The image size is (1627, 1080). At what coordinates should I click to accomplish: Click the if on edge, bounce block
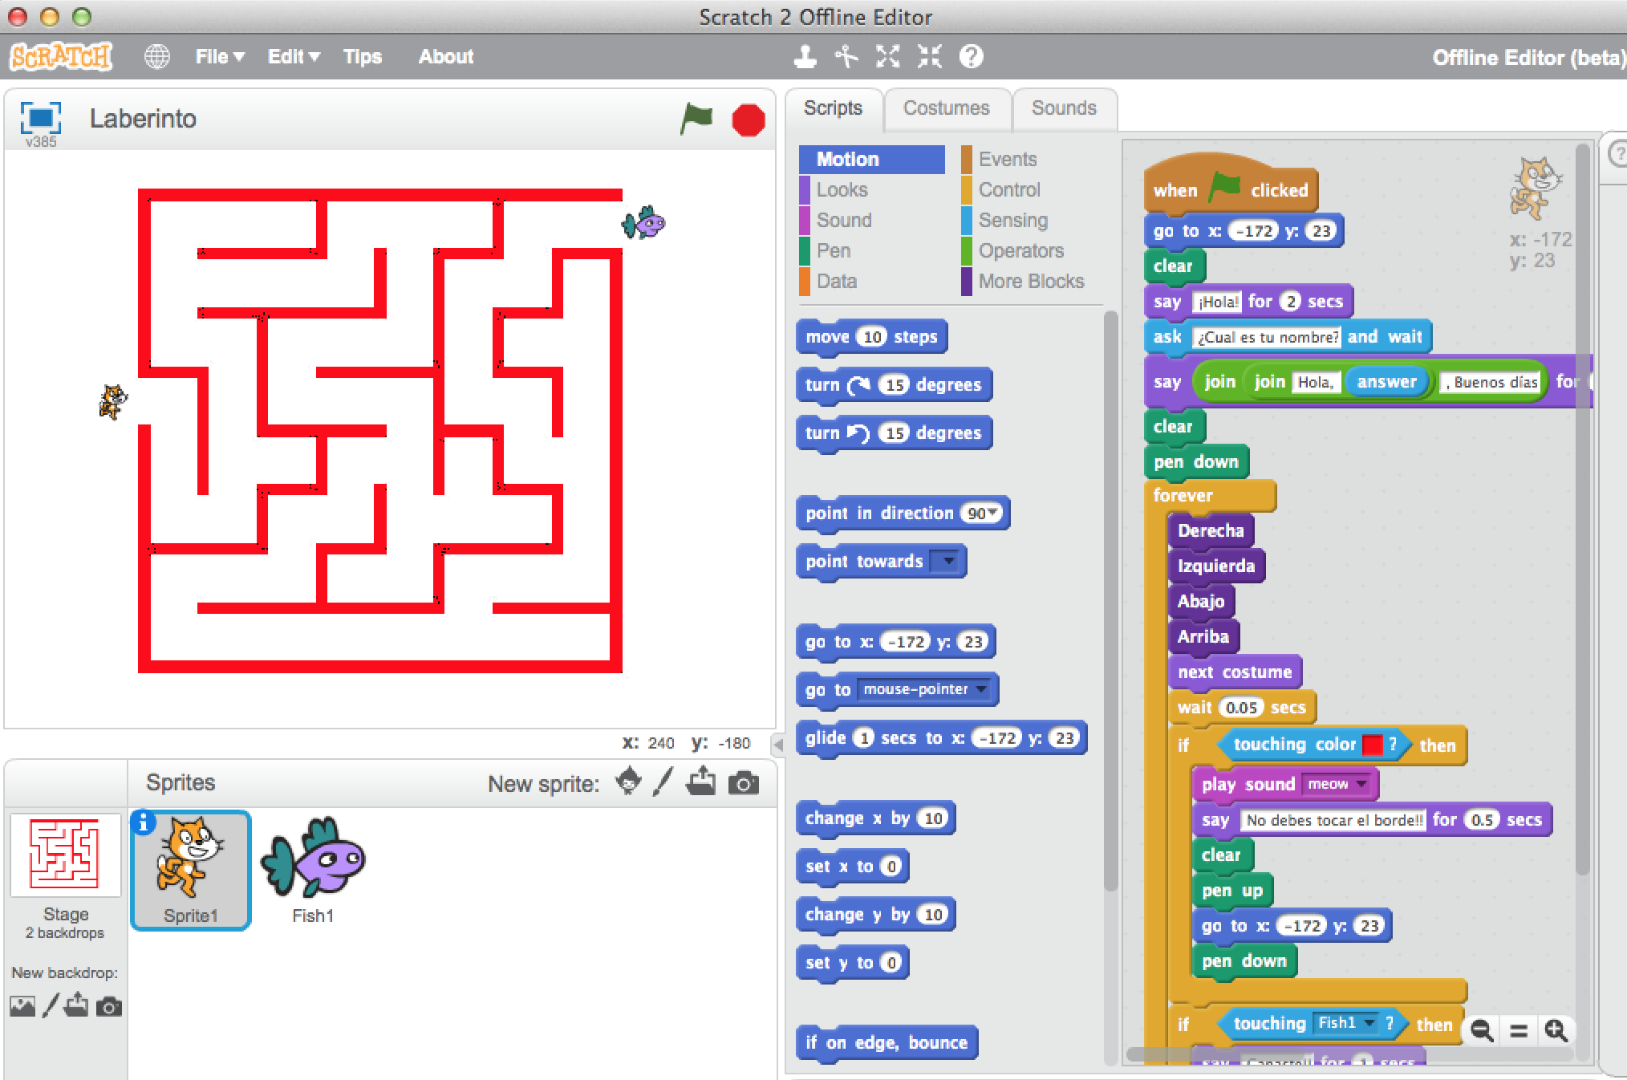click(887, 1043)
